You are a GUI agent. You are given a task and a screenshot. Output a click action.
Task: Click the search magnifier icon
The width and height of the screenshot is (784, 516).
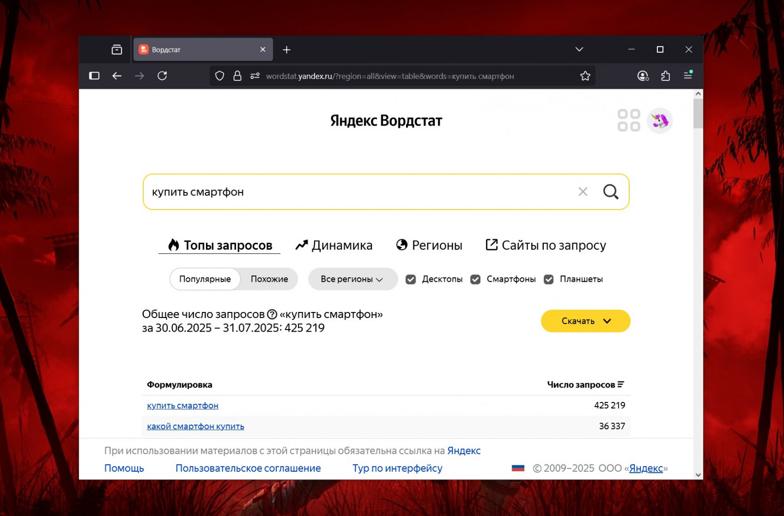click(611, 191)
